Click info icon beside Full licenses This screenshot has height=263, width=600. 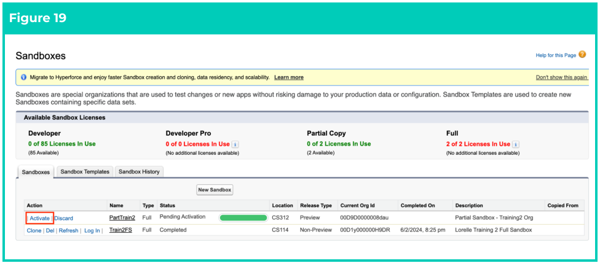pyautogui.click(x=516, y=144)
